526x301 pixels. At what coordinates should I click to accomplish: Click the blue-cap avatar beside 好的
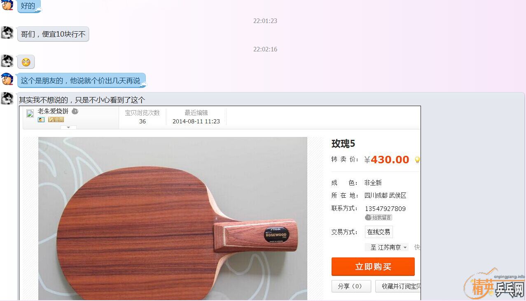pyautogui.click(x=7, y=5)
